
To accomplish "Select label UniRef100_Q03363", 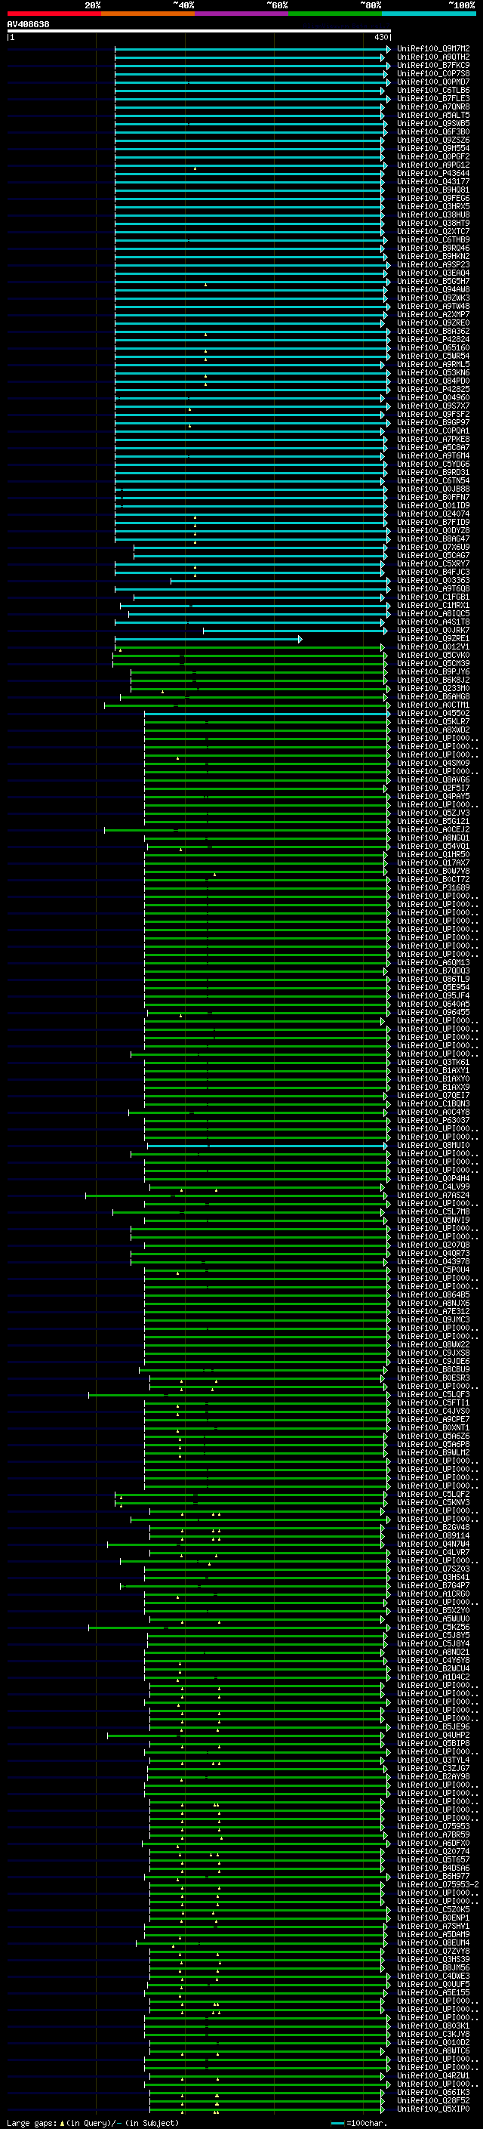I will click(433, 580).
